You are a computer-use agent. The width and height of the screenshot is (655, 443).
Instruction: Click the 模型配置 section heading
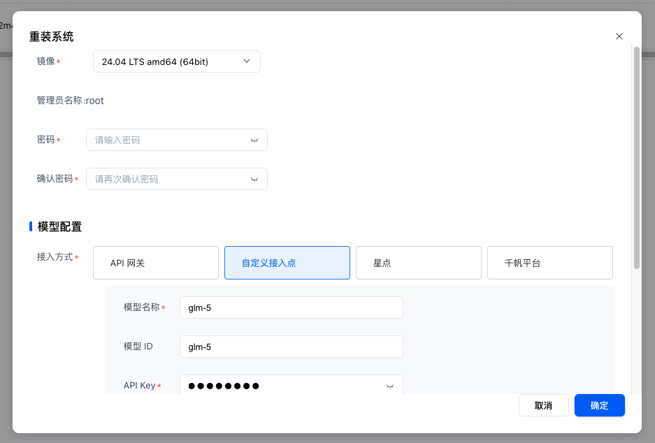(59, 226)
